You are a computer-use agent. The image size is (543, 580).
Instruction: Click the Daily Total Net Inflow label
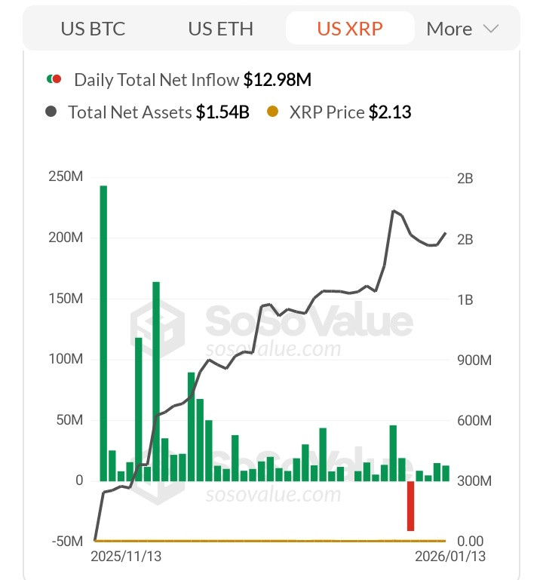tap(156, 80)
